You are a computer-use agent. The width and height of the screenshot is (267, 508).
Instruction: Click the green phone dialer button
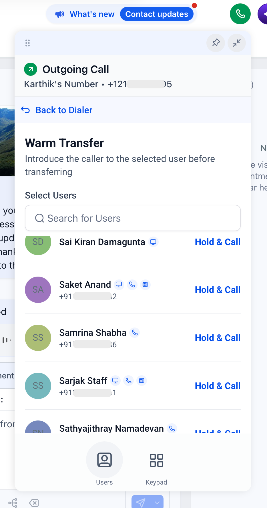point(240,14)
